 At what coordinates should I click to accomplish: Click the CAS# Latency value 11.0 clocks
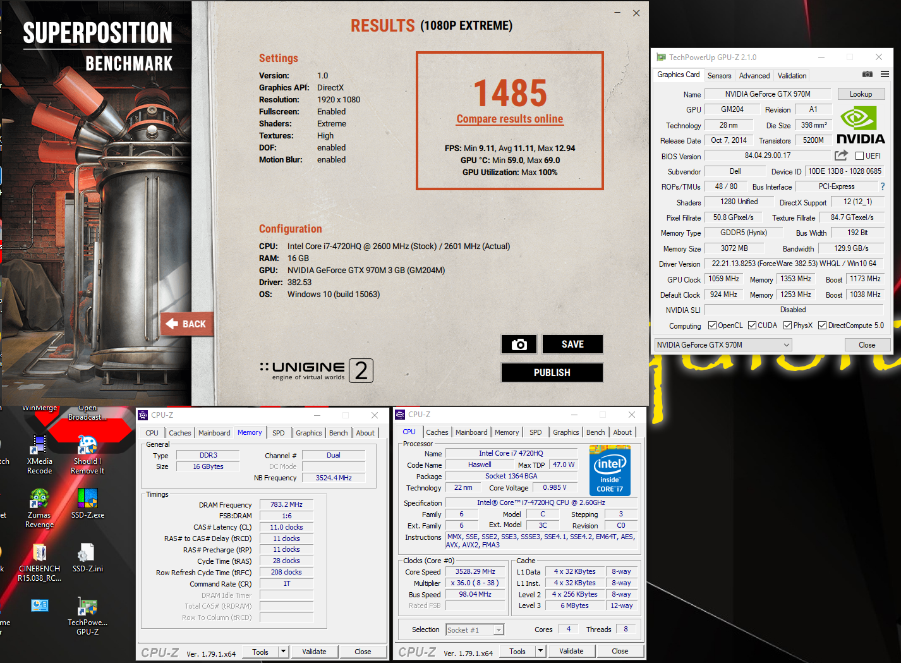[x=286, y=527]
